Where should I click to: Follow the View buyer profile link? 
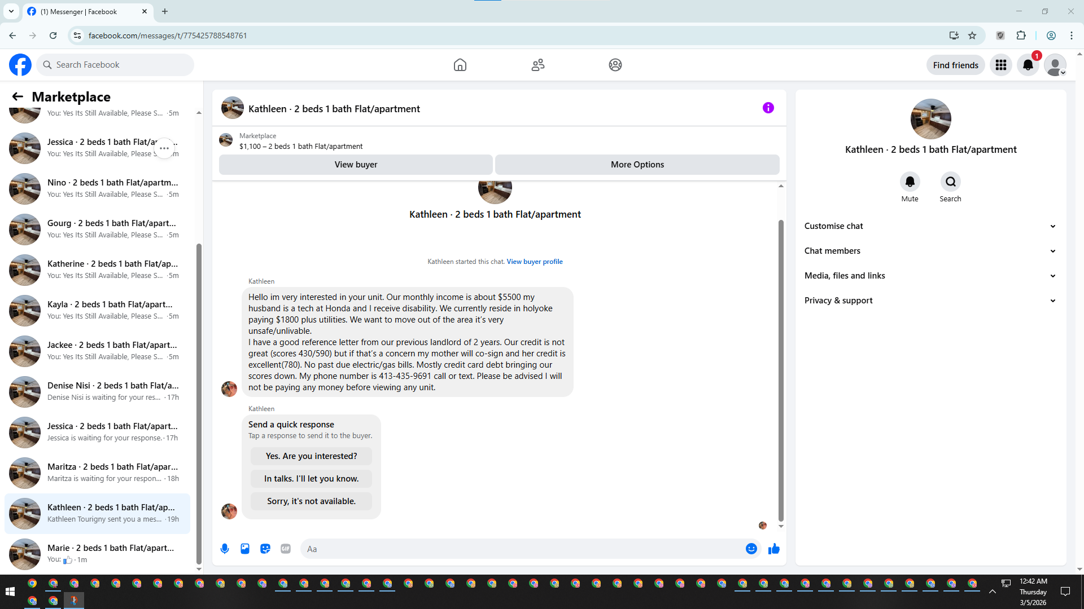click(x=535, y=262)
